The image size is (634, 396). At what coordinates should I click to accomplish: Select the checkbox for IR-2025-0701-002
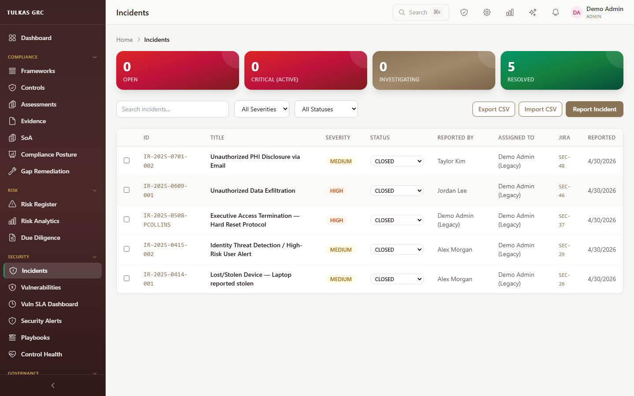point(126,161)
